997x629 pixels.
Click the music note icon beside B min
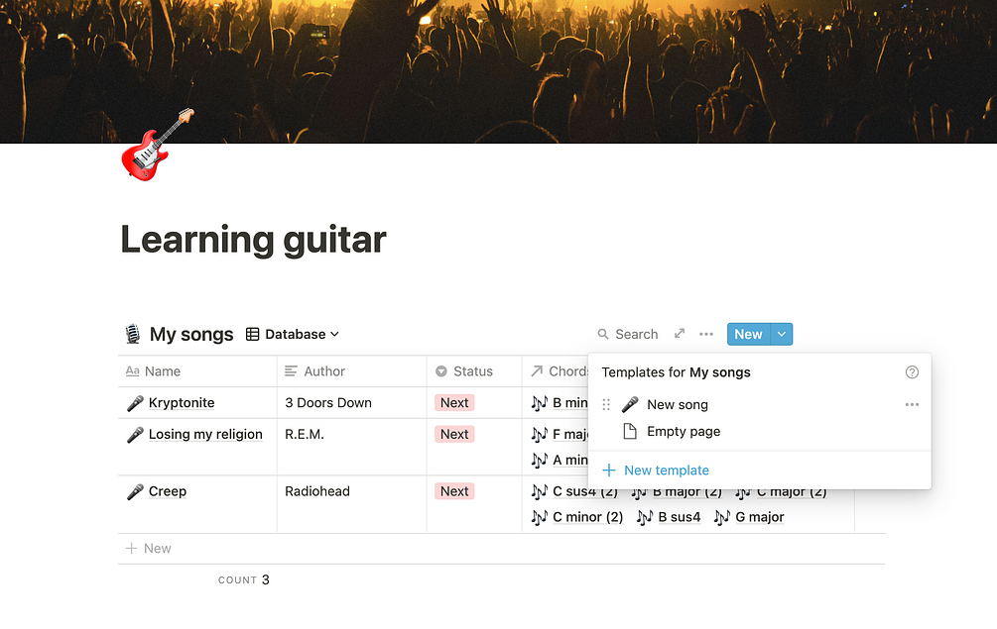click(x=541, y=402)
